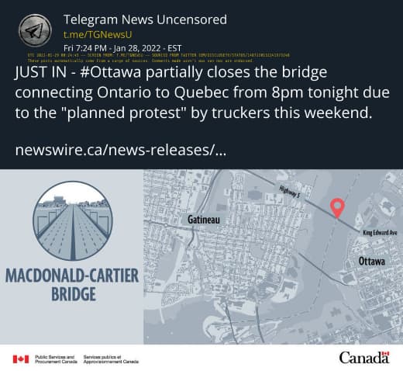Click the small yellow source text line
This screenshot has height=371, width=403.
point(159,55)
